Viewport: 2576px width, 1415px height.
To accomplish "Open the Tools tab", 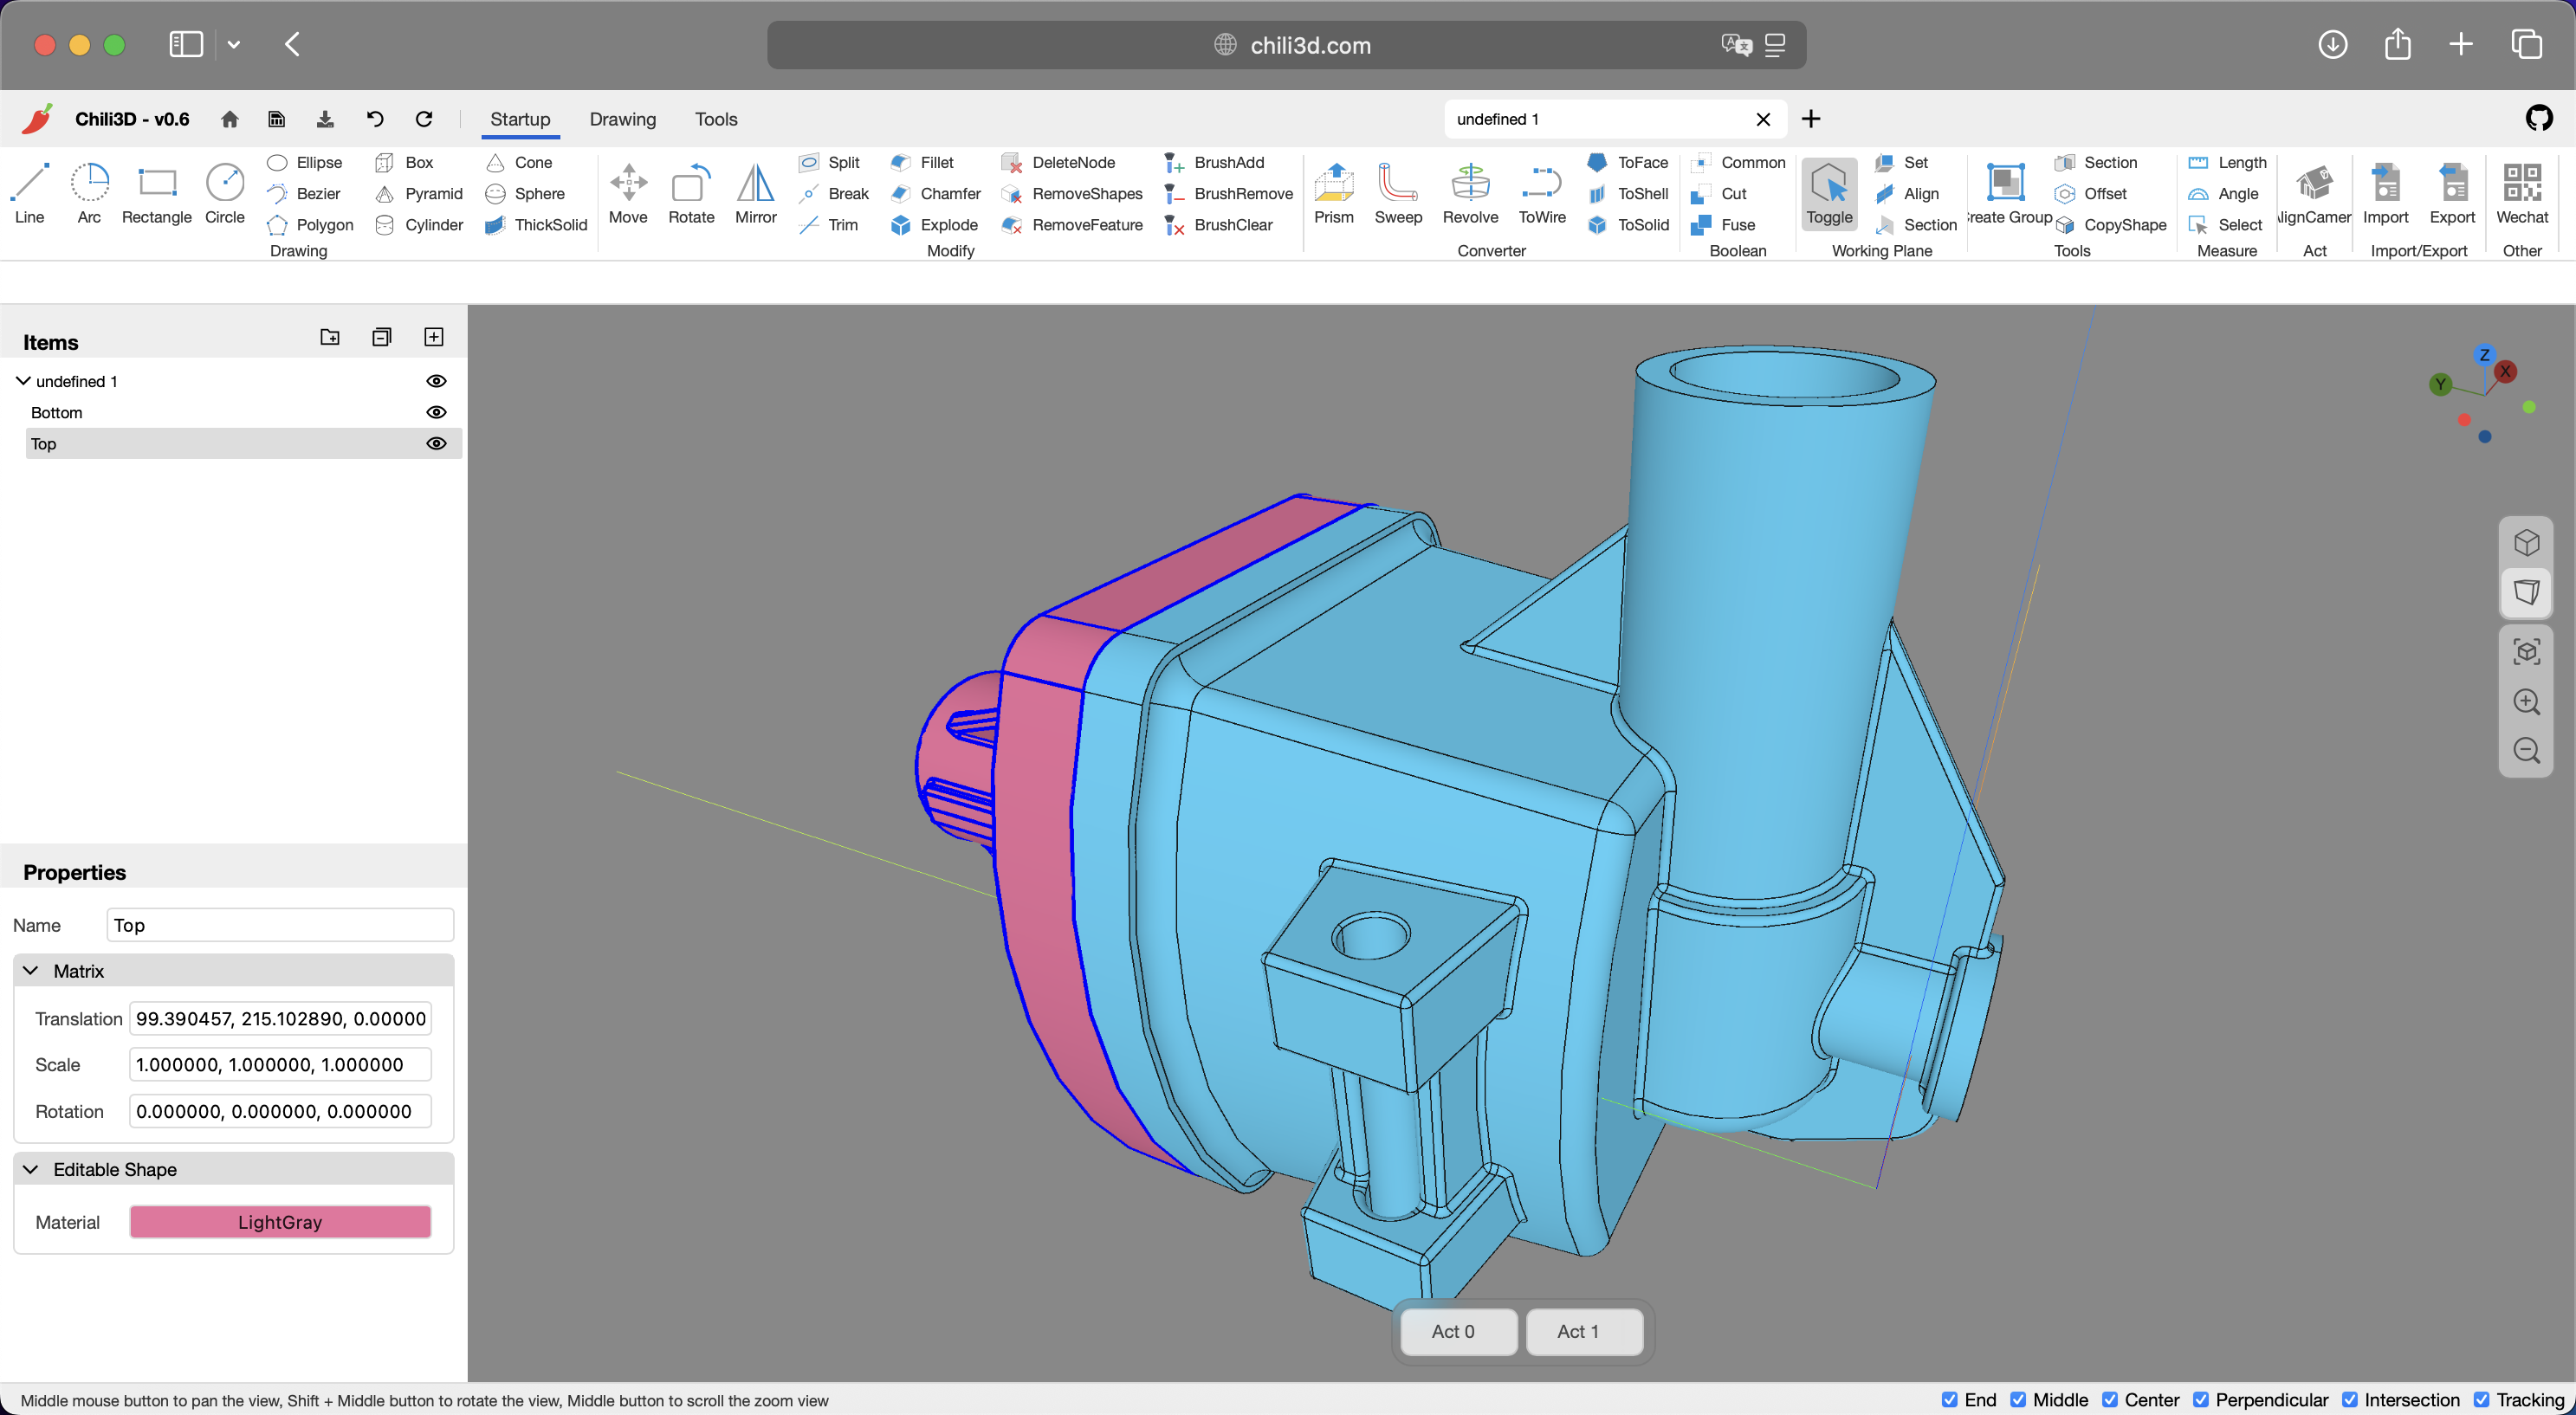I will coord(716,119).
